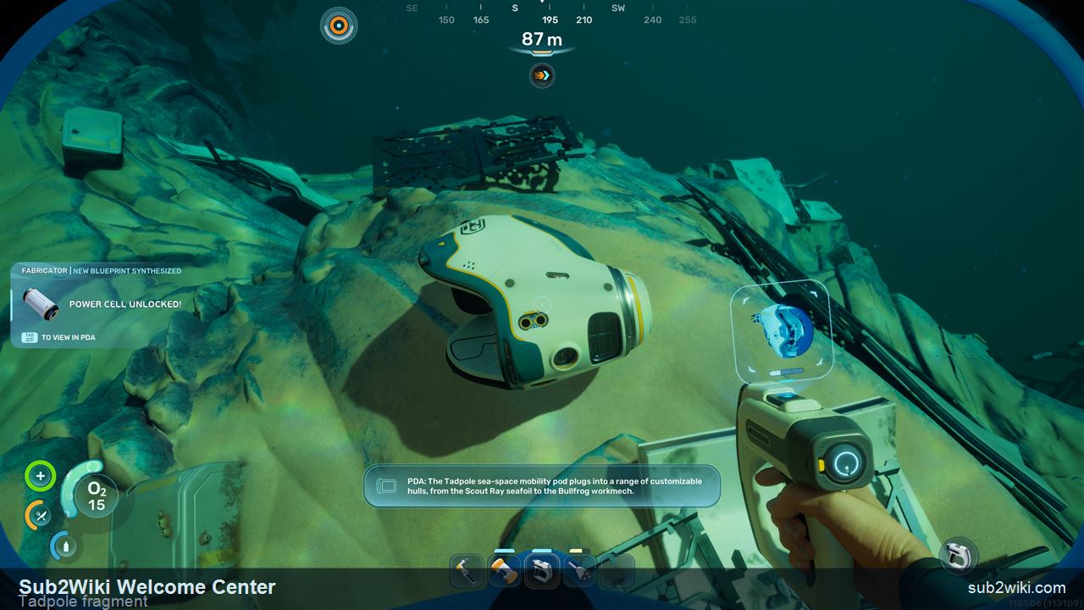1084x610 pixels.
Task: Click 'FABRICATOR | NEW BLUEPRINT SYNTHESIZED' header
Action: [x=102, y=271]
